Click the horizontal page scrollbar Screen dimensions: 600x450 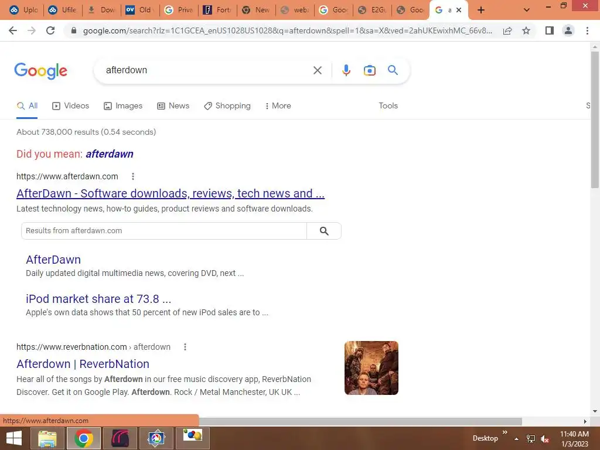[x=360, y=421]
